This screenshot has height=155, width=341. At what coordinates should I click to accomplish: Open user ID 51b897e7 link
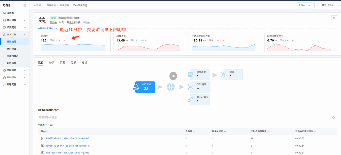(x=67, y=138)
